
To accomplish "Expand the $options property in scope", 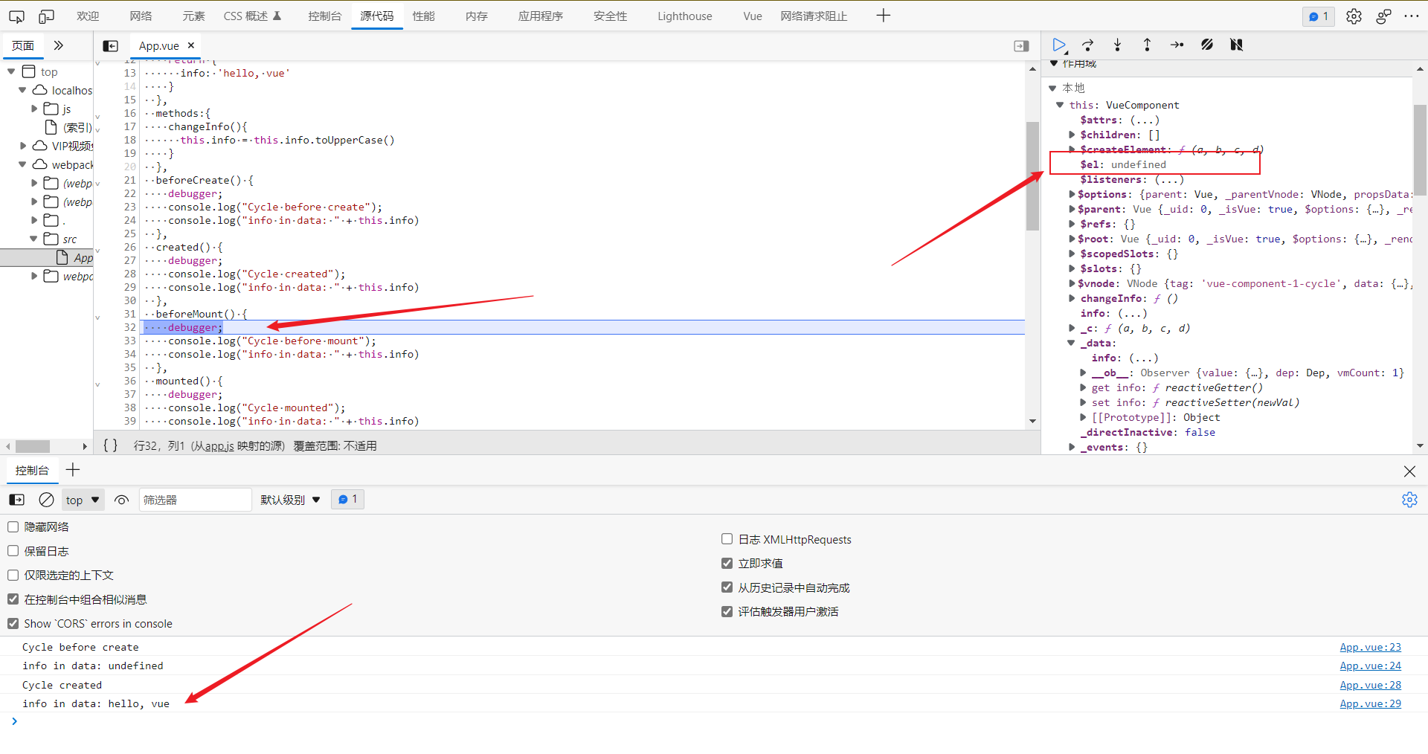I will tap(1072, 194).
